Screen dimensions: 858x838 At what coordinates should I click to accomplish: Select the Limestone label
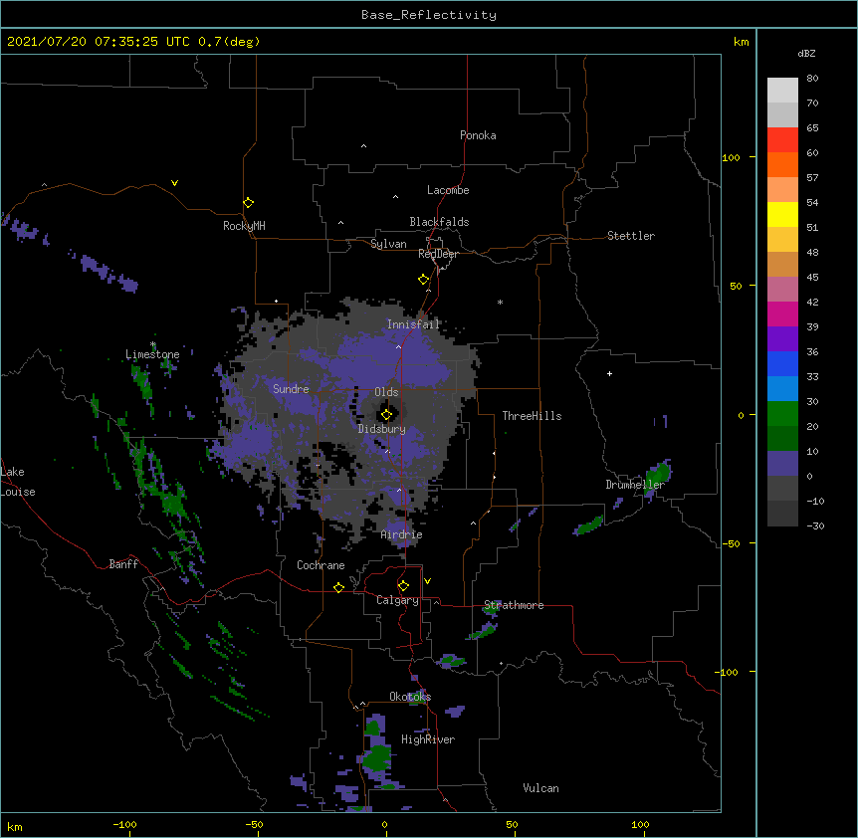pyautogui.click(x=152, y=354)
